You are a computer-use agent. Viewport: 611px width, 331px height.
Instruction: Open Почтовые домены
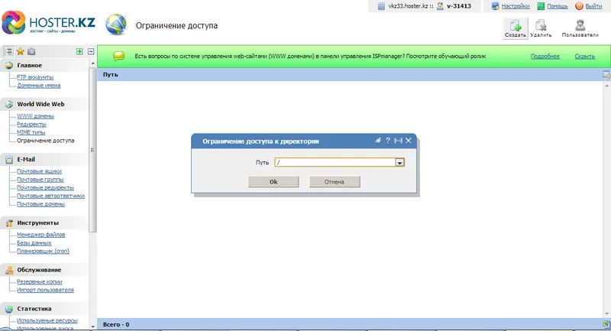tap(40, 204)
